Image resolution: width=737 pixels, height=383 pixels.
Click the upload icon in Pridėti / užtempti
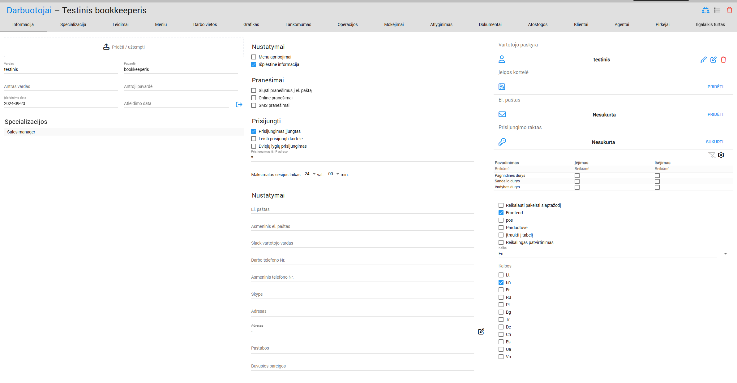pyautogui.click(x=106, y=47)
